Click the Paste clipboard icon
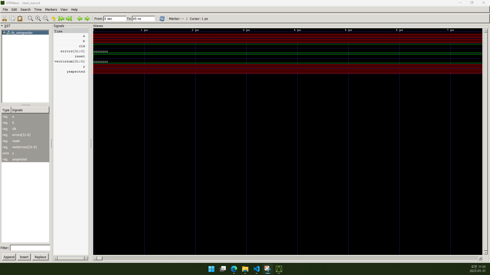This screenshot has width=490, height=275. tap(20, 19)
